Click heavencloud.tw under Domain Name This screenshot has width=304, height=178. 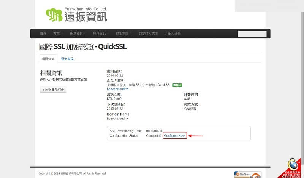coord(118,118)
